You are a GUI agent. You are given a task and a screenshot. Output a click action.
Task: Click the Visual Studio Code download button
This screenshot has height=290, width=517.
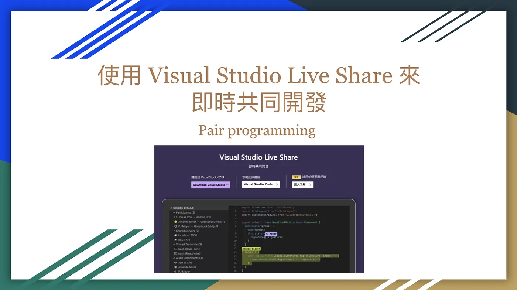point(261,184)
